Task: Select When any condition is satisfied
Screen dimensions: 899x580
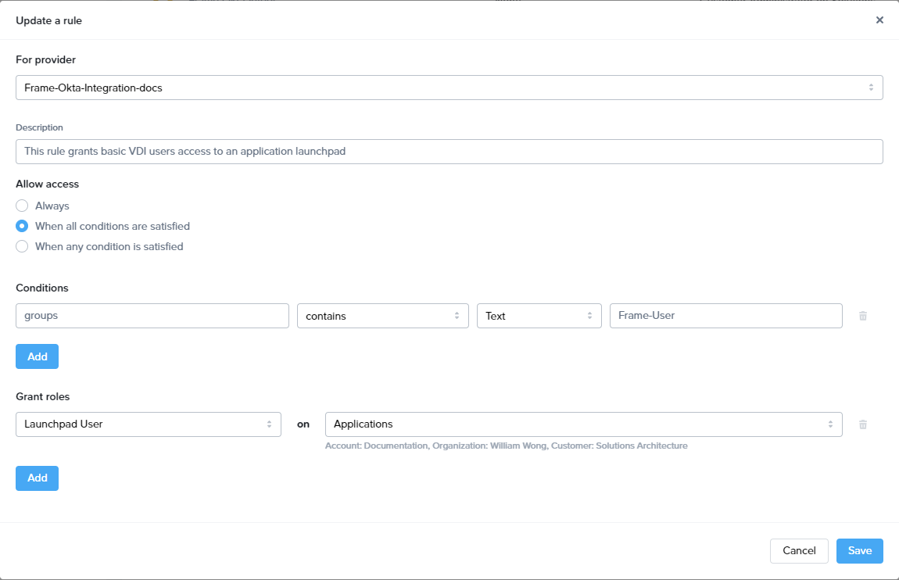Action: point(23,246)
